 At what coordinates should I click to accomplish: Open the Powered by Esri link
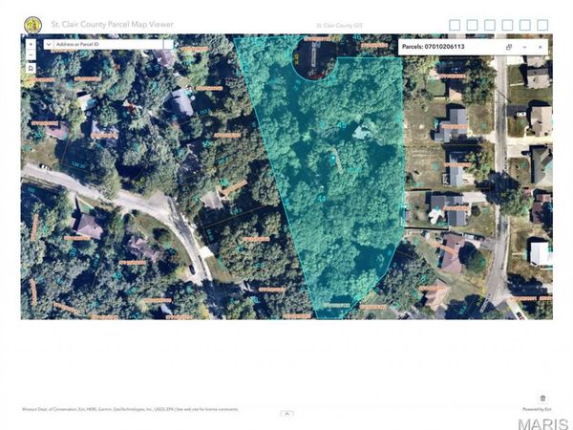coord(536,409)
